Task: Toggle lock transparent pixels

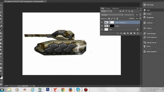Action: 109,19
